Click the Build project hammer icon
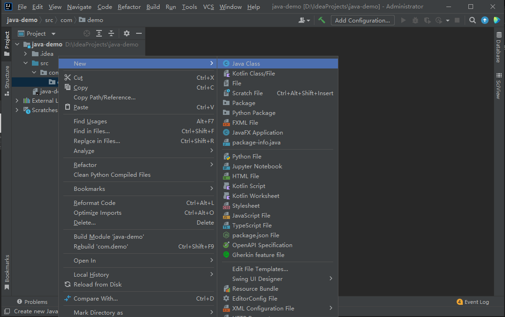Image resolution: width=505 pixels, height=317 pixels. point(321,20)
